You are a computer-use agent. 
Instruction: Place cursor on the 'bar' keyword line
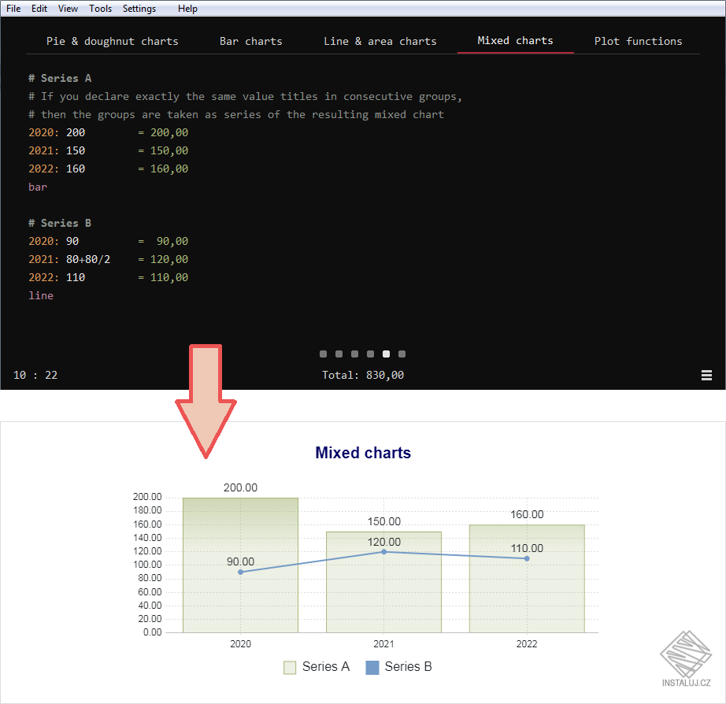(x=38, y=187)
